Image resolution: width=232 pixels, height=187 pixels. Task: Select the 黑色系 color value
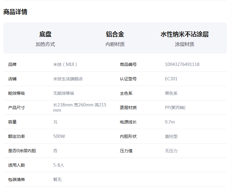click(x=171, y=93)
